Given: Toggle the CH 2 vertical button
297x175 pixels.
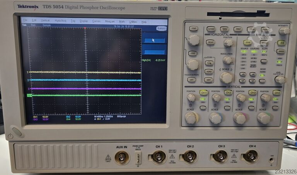Looking at the screenshot, I should [228, 92].
